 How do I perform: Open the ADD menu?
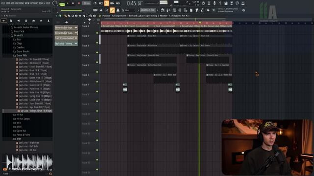12,3
